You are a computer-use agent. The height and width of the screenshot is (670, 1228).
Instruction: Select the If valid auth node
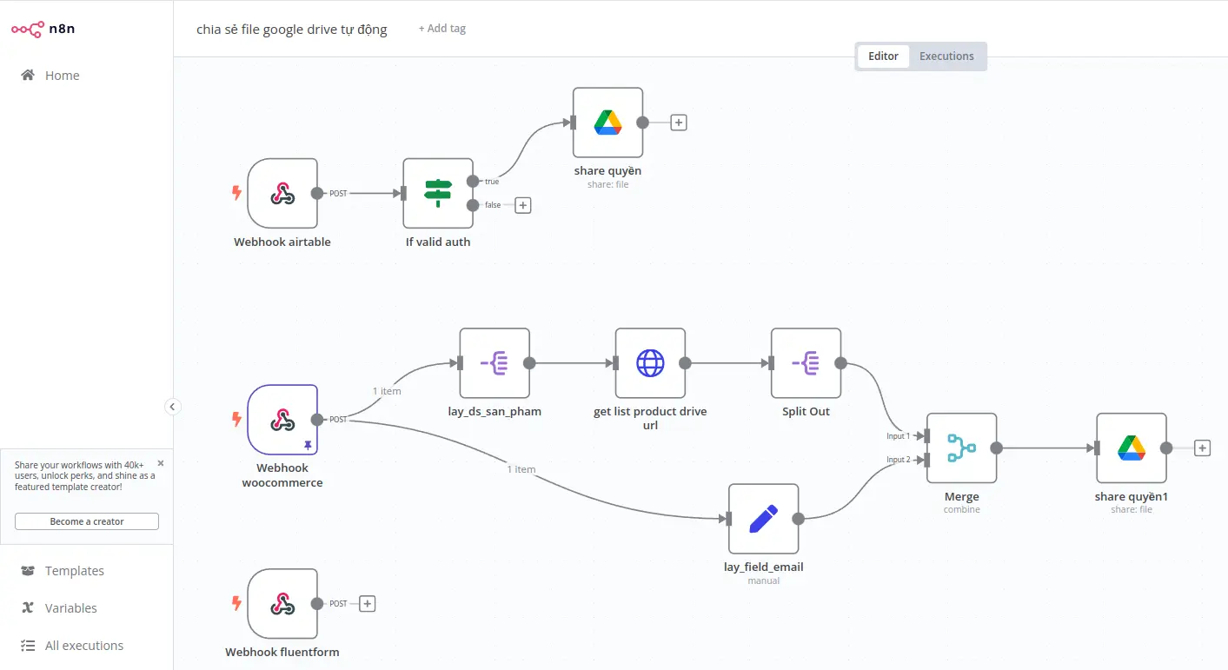[x=438, y=193]
